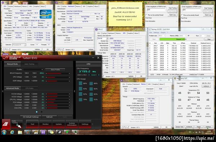Image resolution: width=216 pixels, height=142 pixels.
Task: Open the About tab in the CPU-Z SPD window
Action: [136, 33]
